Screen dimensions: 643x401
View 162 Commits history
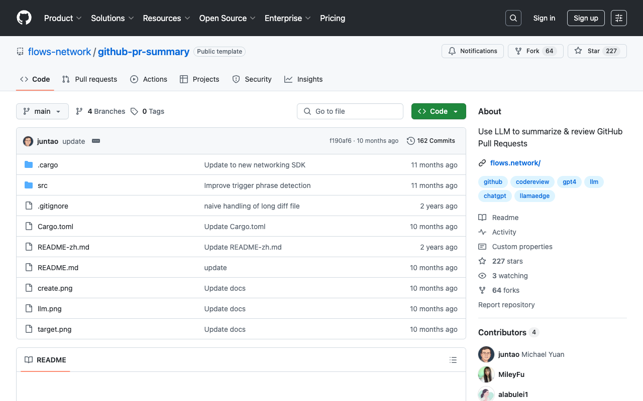pos(431,141)
